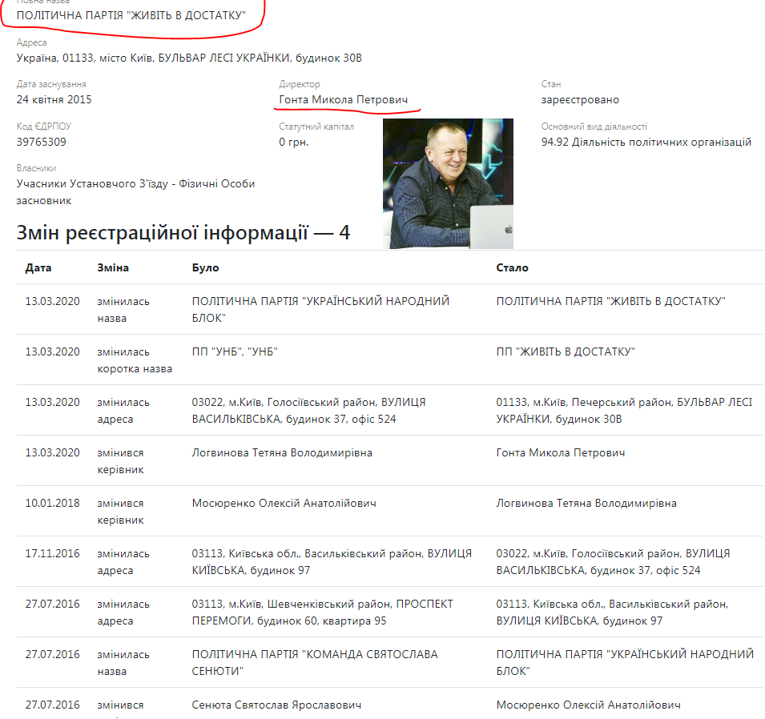The image size is (765, 719).
Task: Click new name "УКРАЇНСЬКИЙ НАРОДНИЙ БЛОК" in 27.07.2016 row
Action: pos(625,662)
